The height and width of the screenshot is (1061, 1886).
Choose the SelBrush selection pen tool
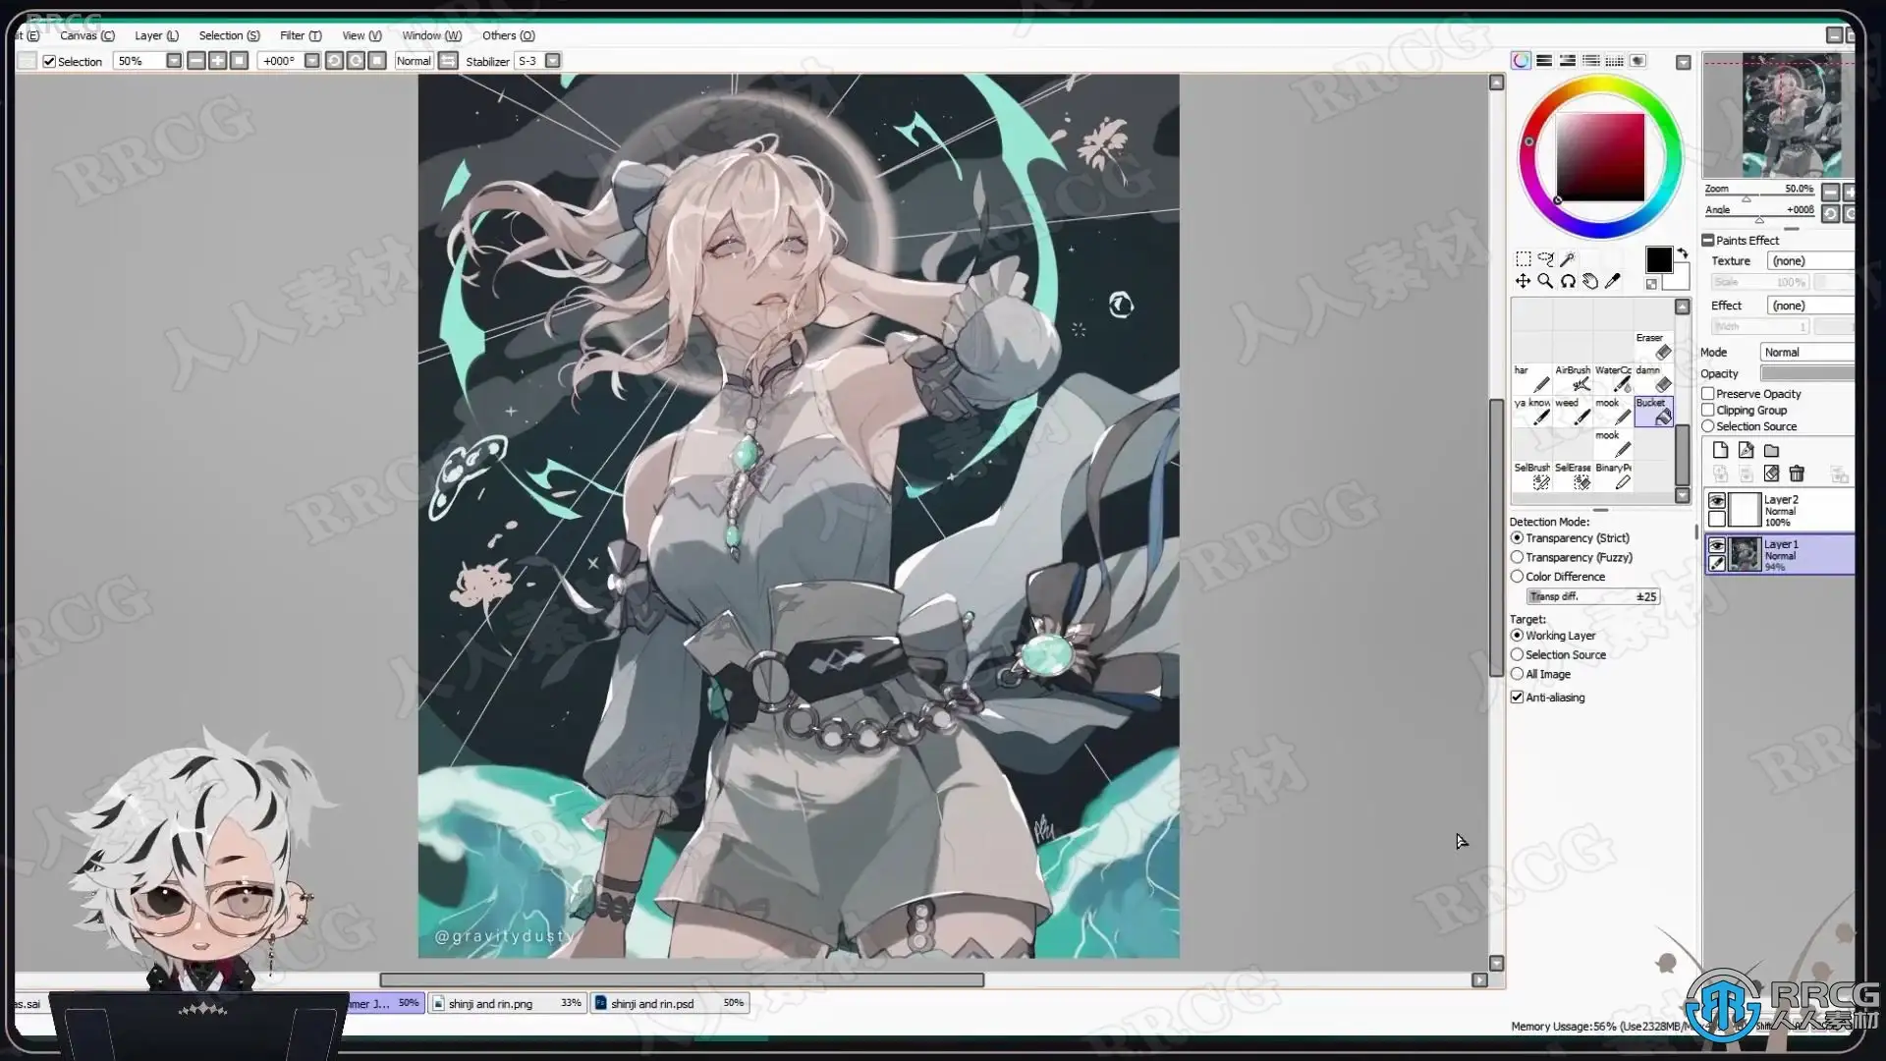(x=1532, y=475)
